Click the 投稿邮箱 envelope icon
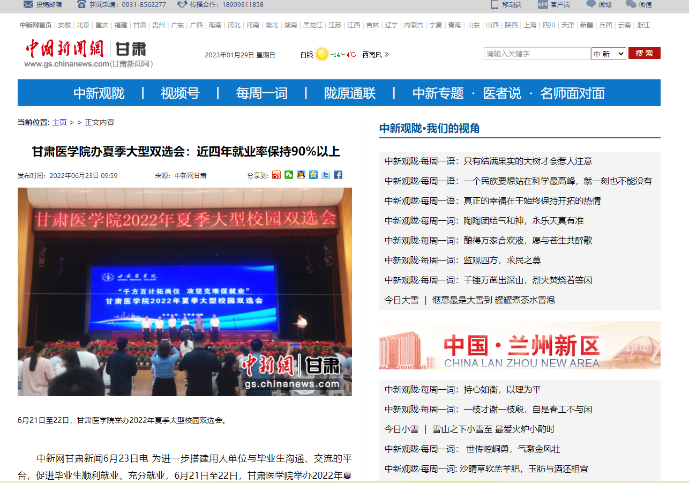 [28, 5]
